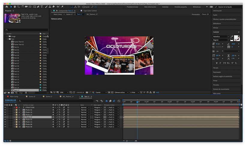Select the Eraser tool
The height and width of the screenshot is (146, 246).
(x=53, y=7)
